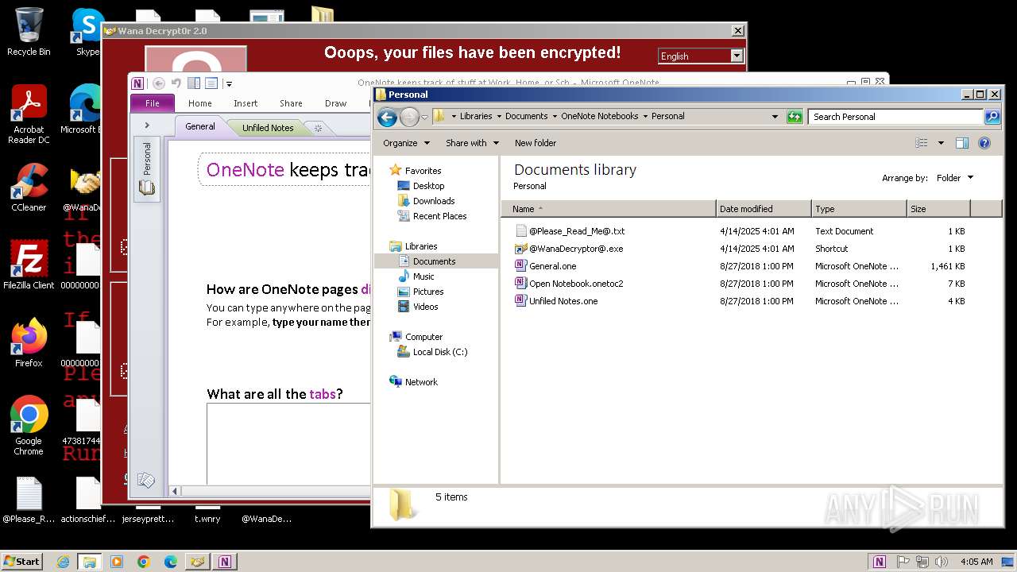Image resolution: width=1017 pixels, height=572 pixels.
Task: Switch to the OneNote Draw ribbon tab
Action: pos(336,103)
